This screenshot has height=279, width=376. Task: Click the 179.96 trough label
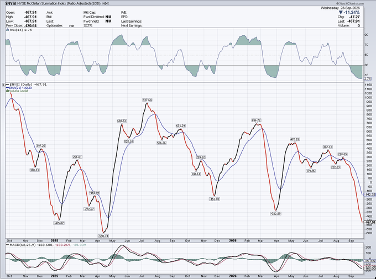point(311,171)
